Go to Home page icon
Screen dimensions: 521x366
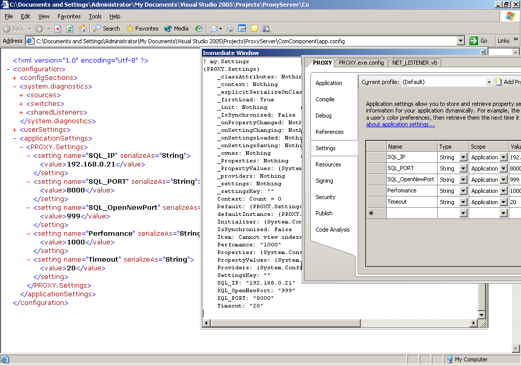coord(82,29)
